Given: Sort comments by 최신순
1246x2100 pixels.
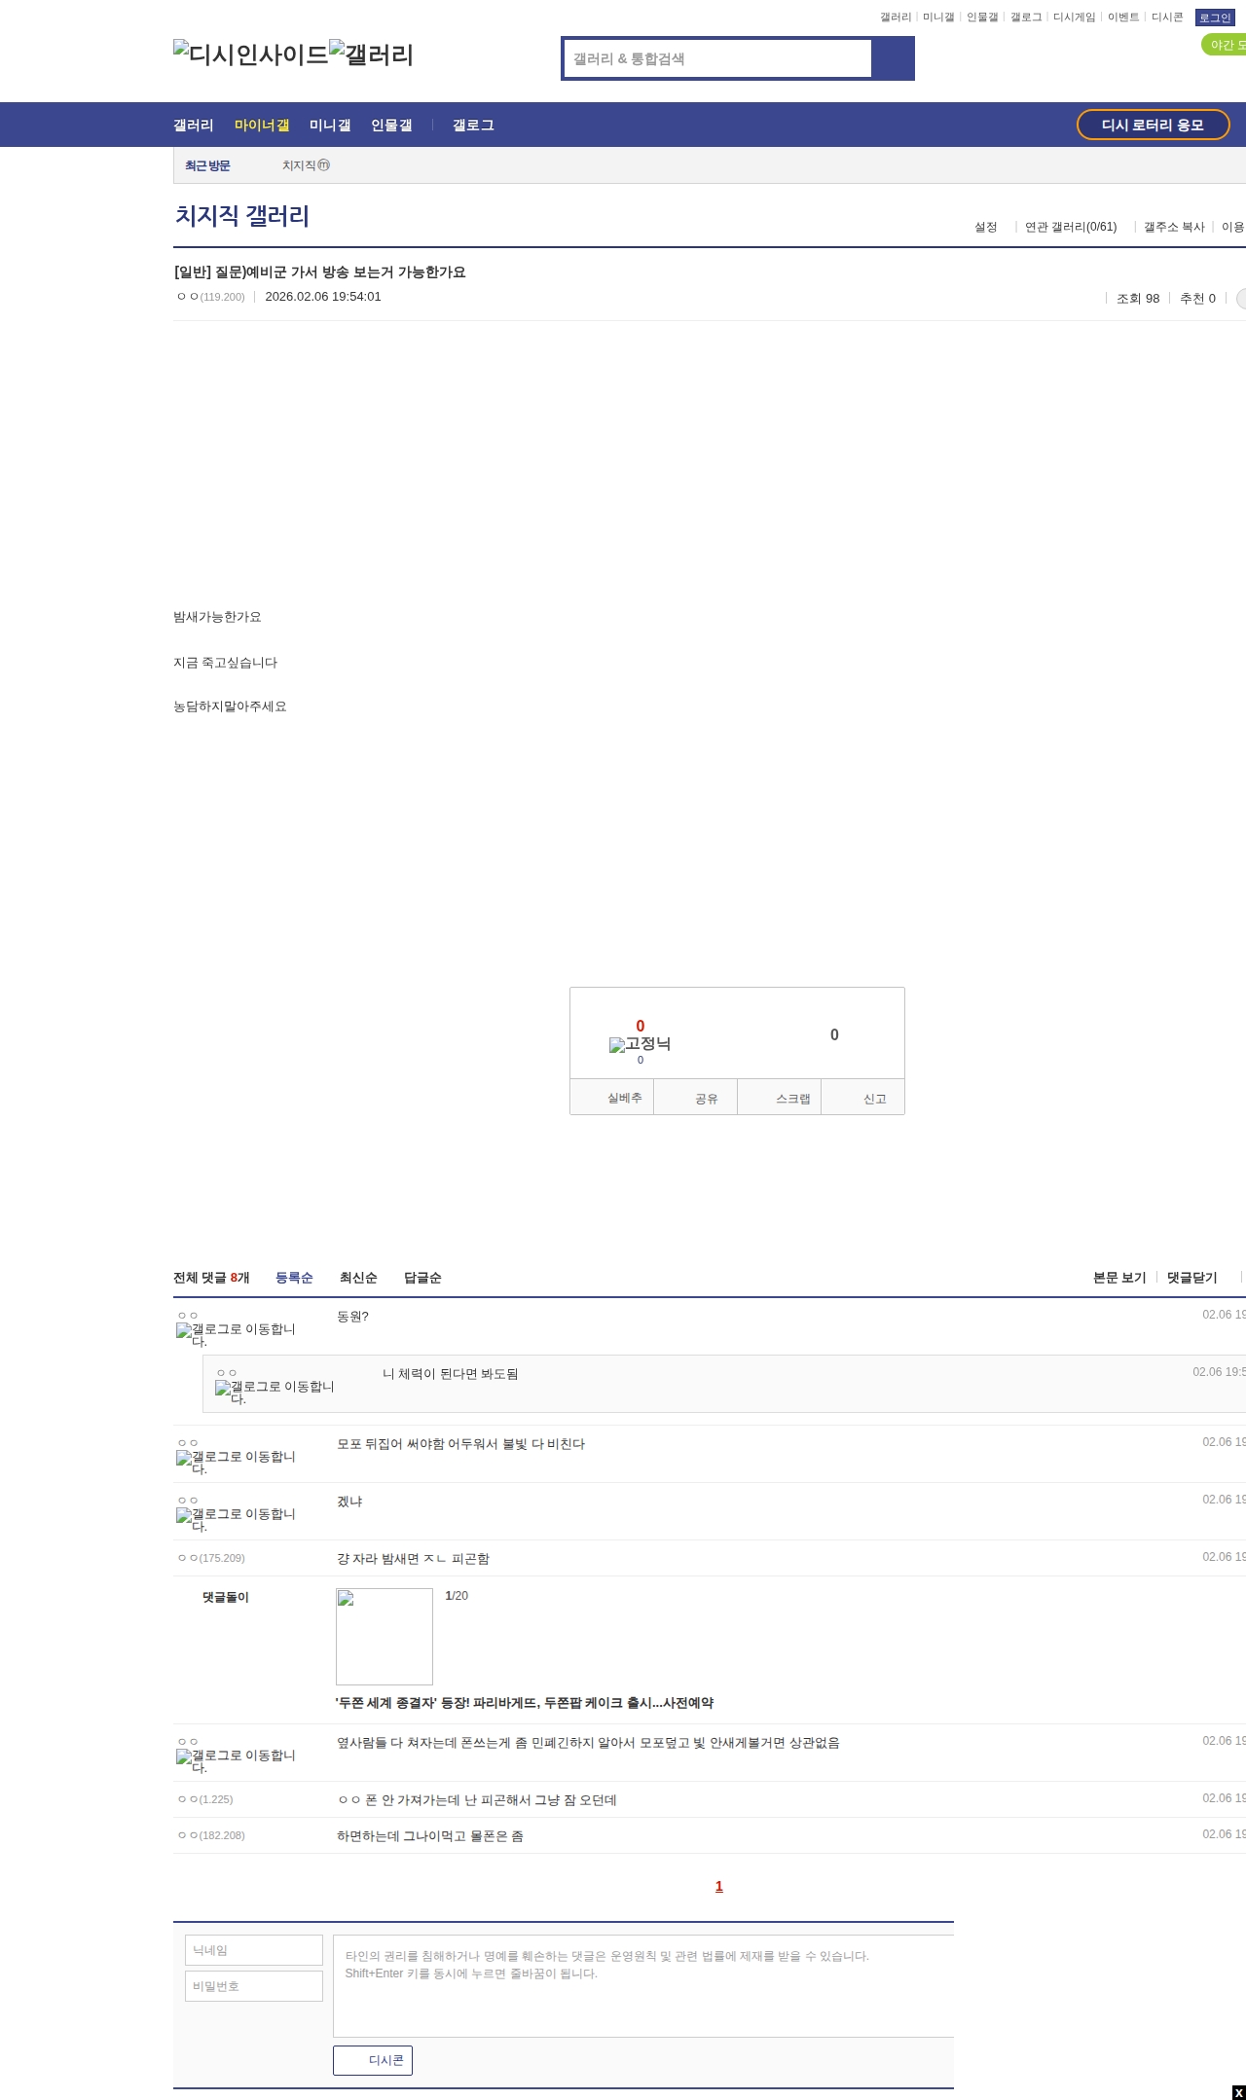Looking at the screenshot, I should click(358, 1278).
